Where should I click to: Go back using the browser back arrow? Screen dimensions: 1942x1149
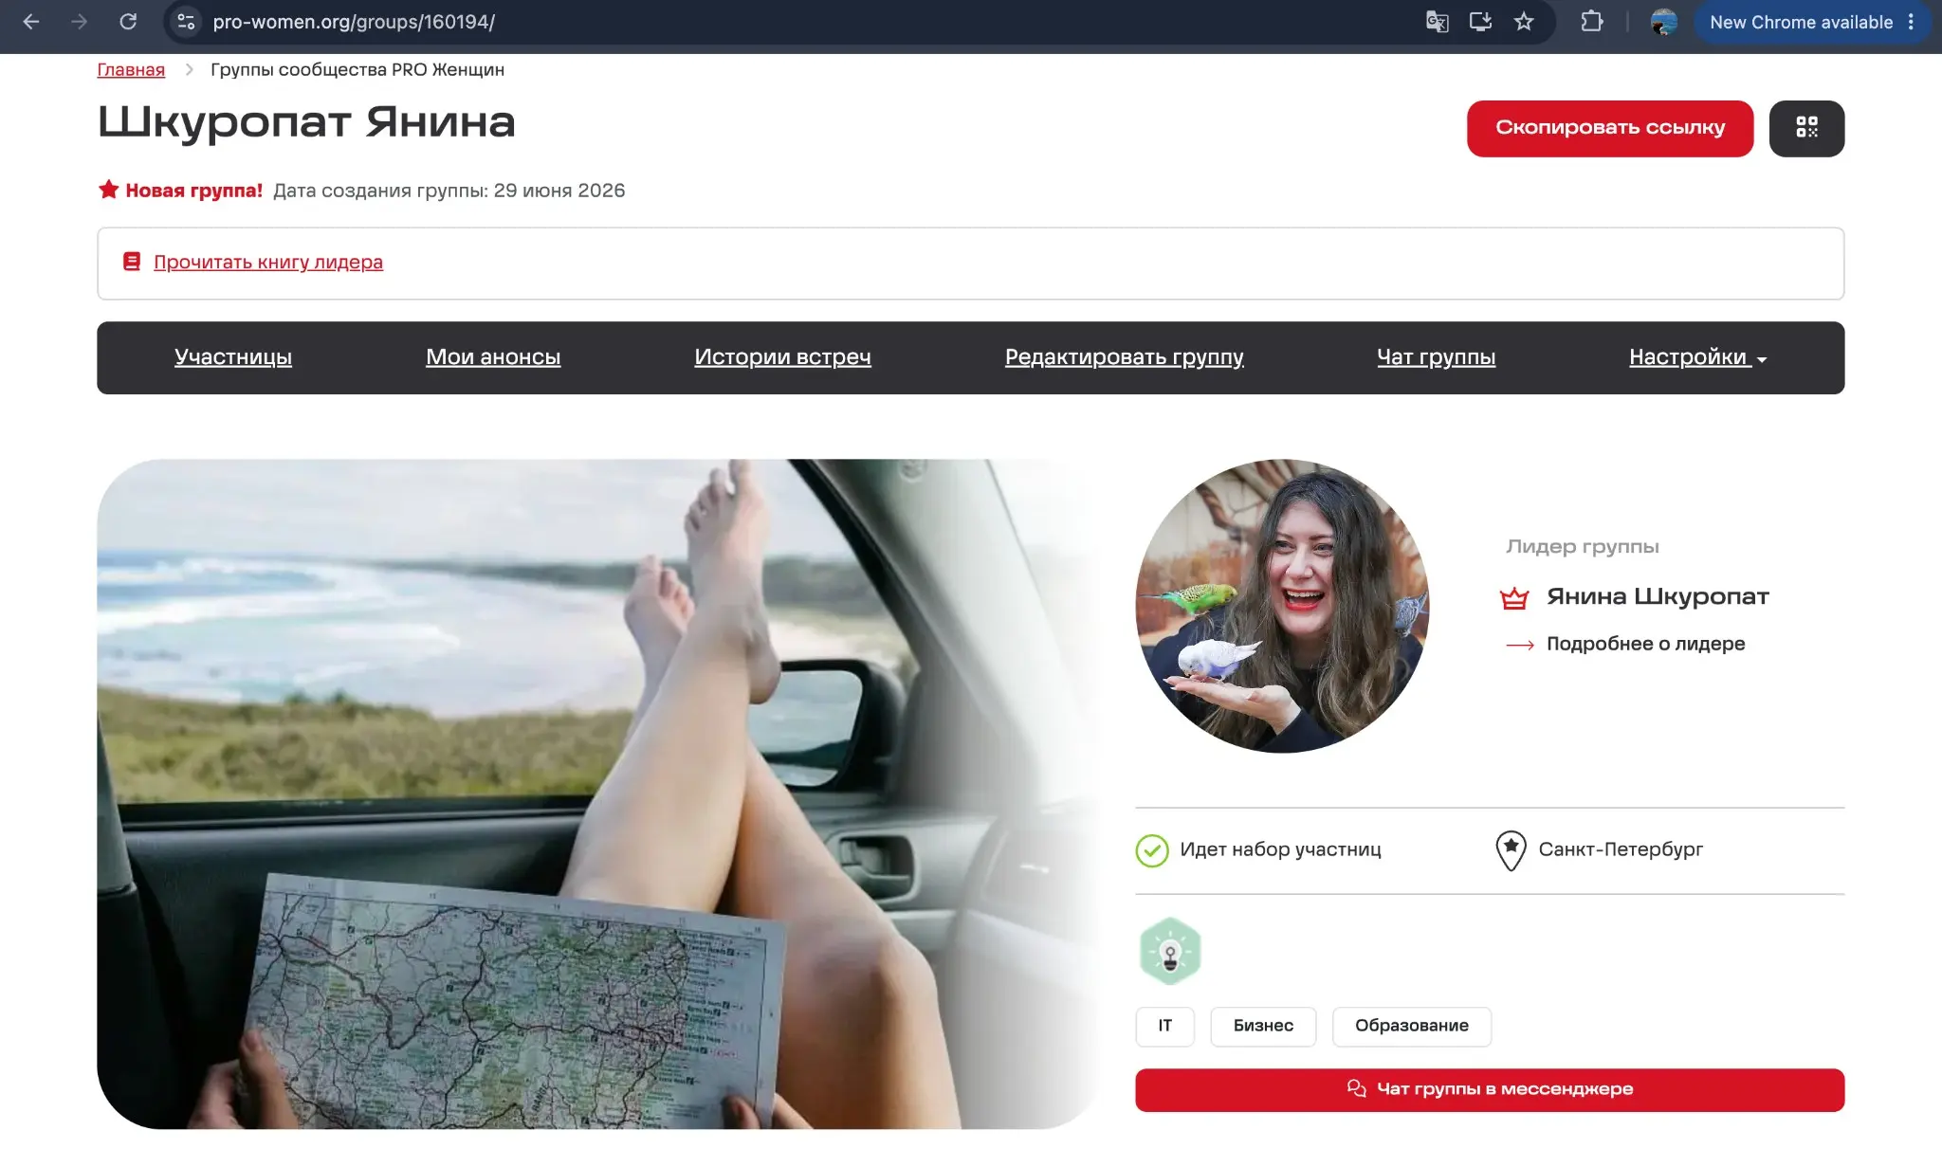pyautogui.click(x=30, y=22)
